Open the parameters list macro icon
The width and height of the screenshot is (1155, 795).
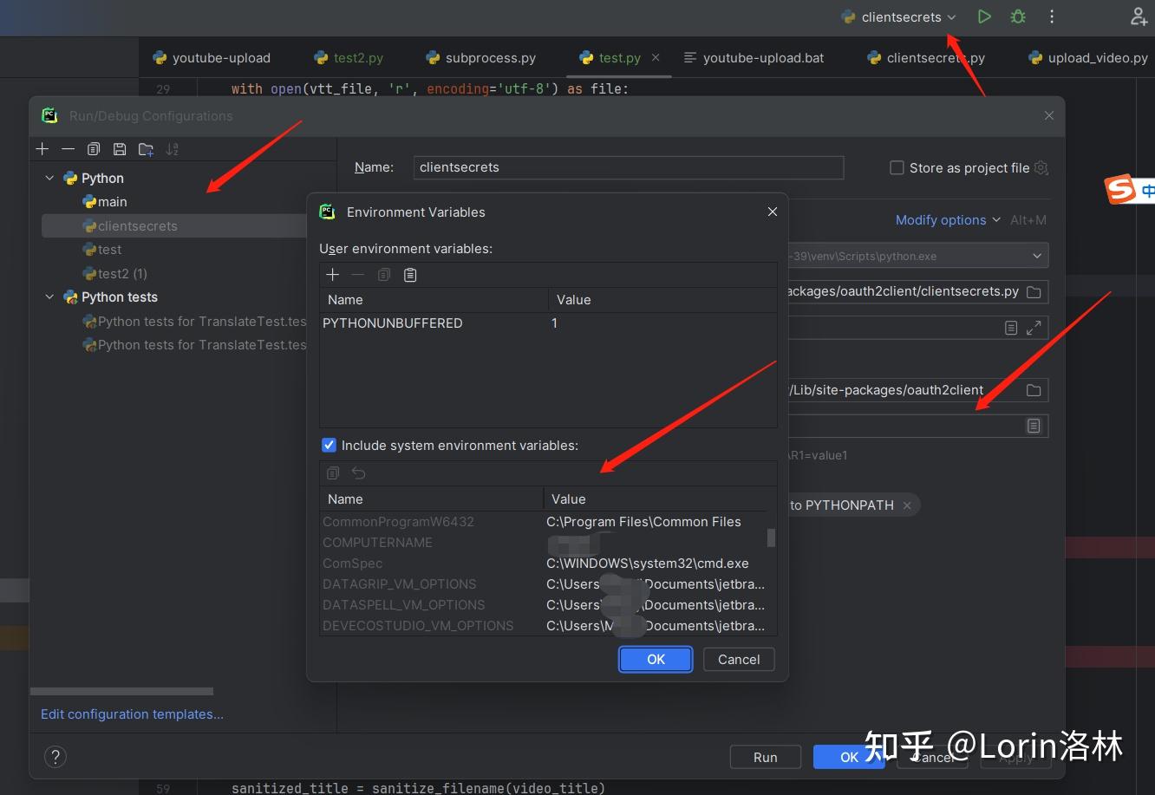point(1011,328)
